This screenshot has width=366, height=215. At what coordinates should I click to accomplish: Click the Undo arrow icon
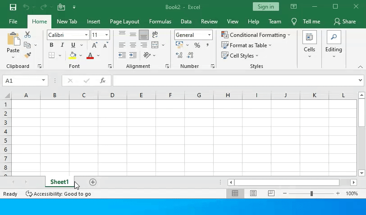tap(26, 7)
